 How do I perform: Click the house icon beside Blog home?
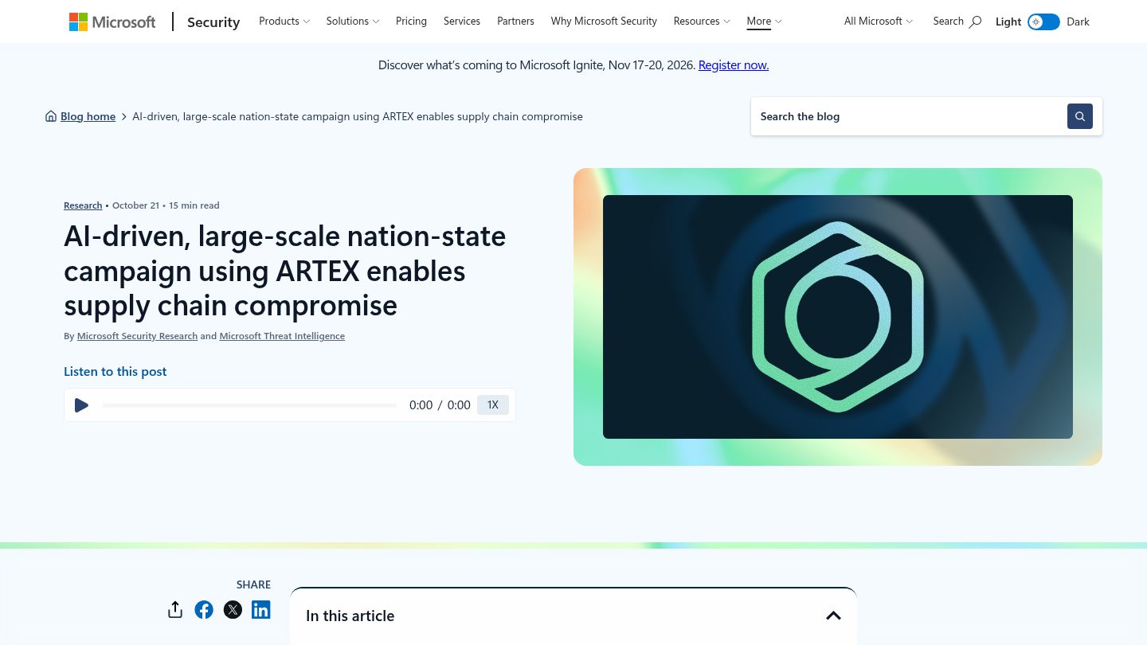51,116
